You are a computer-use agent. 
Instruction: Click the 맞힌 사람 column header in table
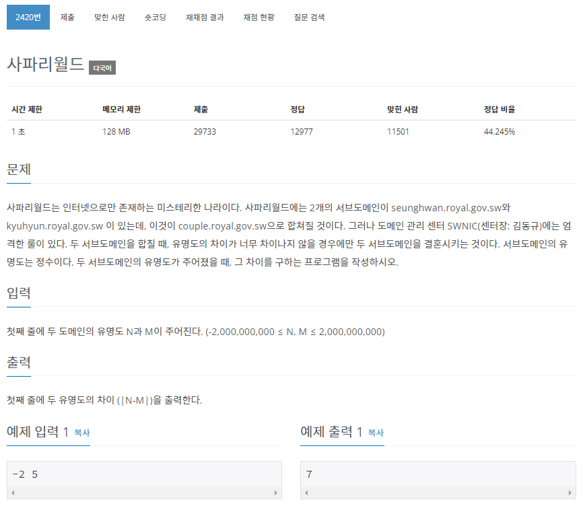point(403,109)
